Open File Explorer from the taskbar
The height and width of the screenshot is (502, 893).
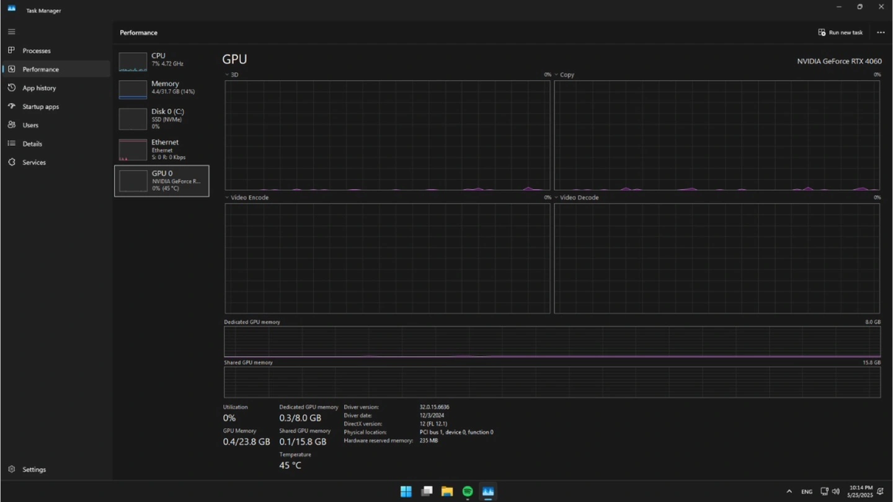[x=447, y=491]
